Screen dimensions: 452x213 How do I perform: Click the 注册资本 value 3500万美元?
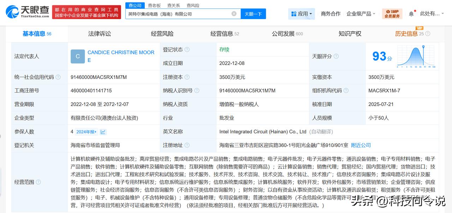[232, 77]
